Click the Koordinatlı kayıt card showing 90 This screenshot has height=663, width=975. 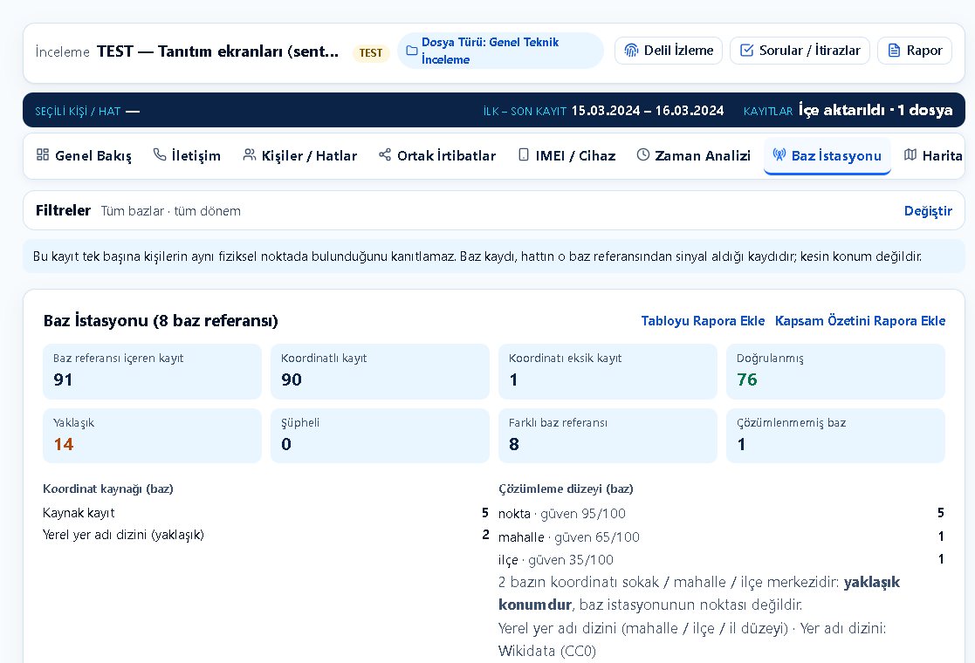(380, 371)
